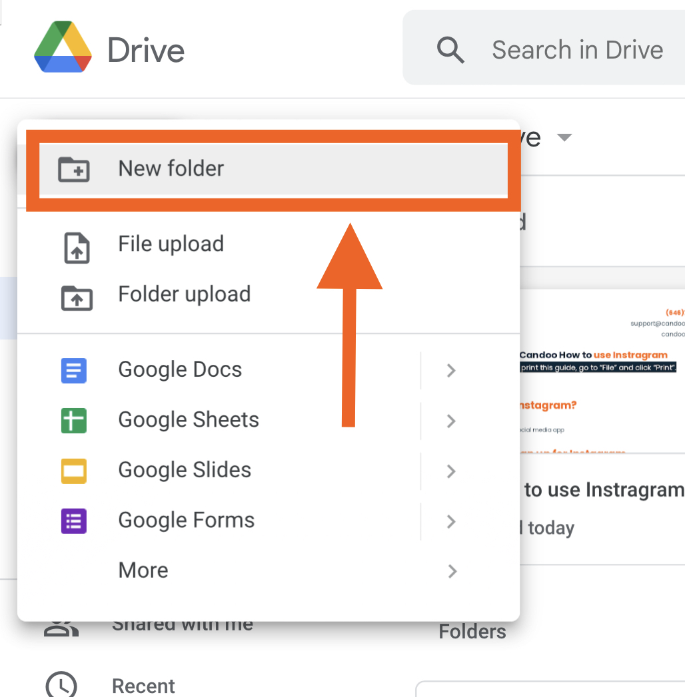Focus the Search in Drive field
685x697 pixels.
544,47
